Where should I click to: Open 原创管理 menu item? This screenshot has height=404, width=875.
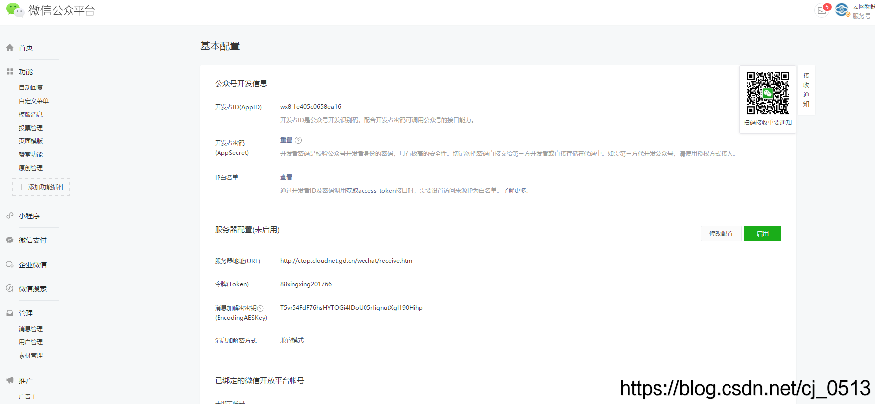[x=31, y=168]
